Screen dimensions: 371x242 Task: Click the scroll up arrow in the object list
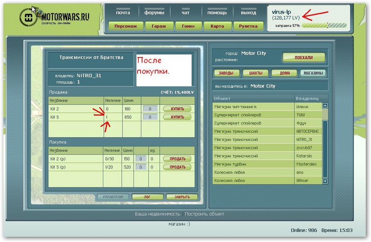click(x=325, y=106)
